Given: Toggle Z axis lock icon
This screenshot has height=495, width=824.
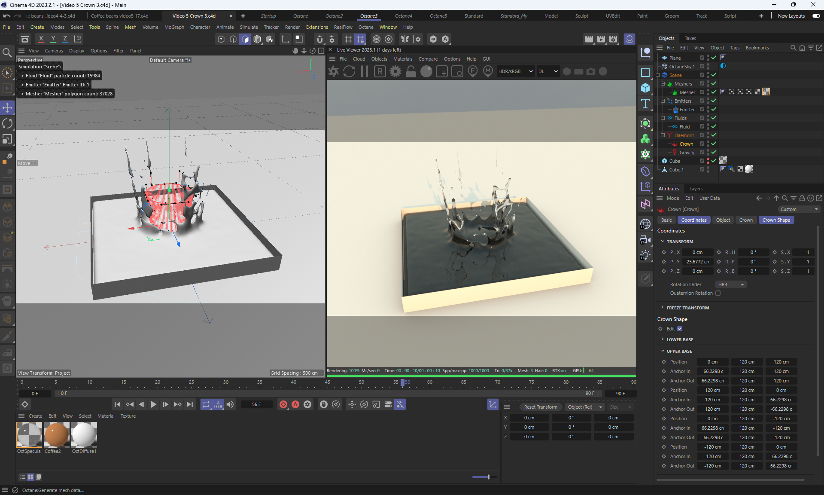Looking at the screenshot, I should click(65, 39).
